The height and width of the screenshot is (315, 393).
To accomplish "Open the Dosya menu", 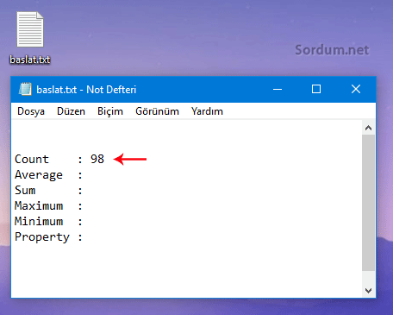I will pyautogui.click(x=31, y=111).
